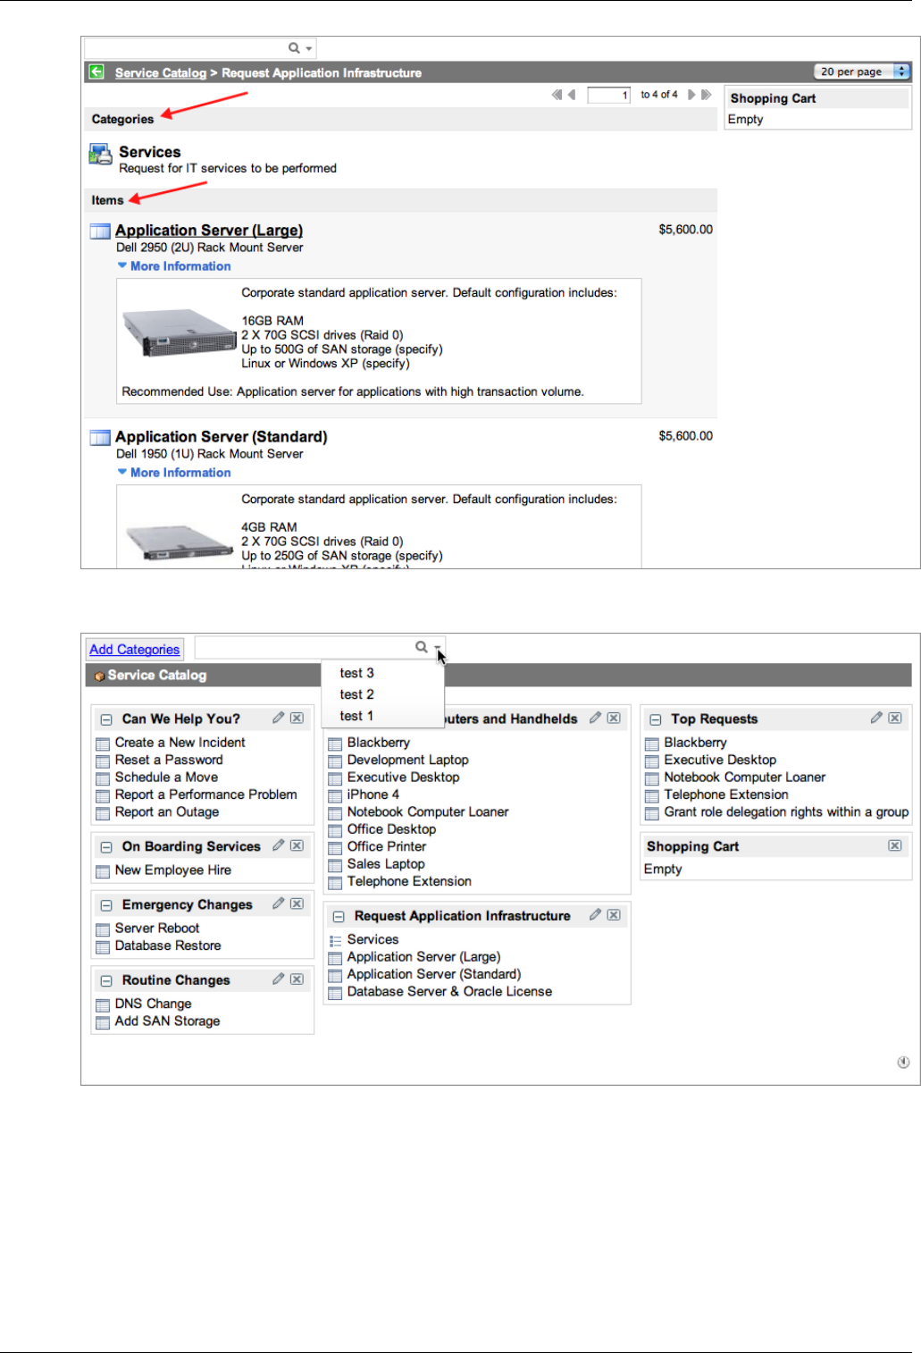Open Add SAN Storage item
This screenshot has width=921, height=1353.
167,1021
